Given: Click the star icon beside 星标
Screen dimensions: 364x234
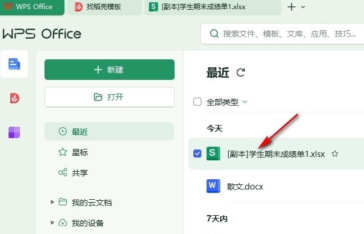Looking at the screenshot, I should (x=63, y=152).
